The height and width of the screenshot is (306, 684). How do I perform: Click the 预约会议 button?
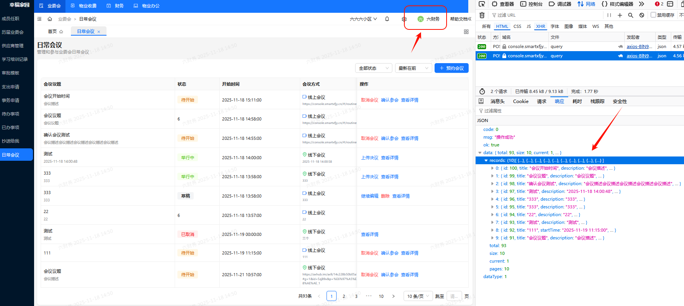point(451,68)
